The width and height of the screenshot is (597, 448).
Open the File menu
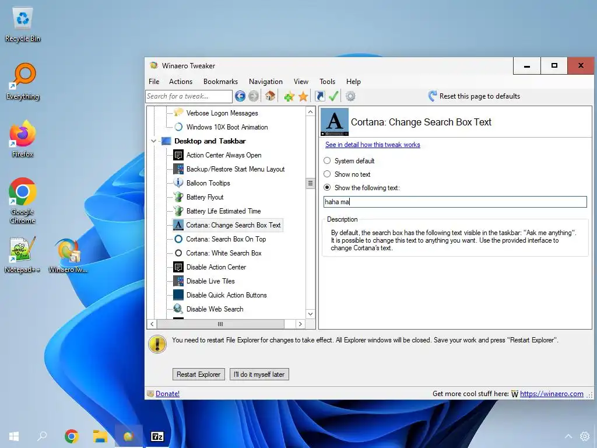pyautogui.click(x=154, y=82)
